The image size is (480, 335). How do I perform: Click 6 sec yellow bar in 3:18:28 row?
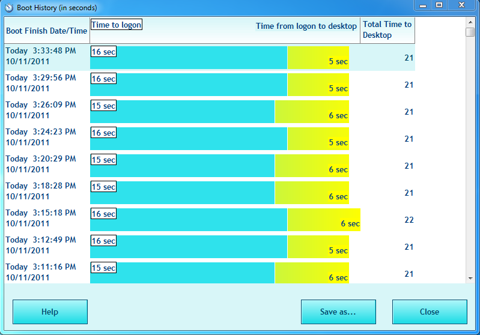coord(312,193)
